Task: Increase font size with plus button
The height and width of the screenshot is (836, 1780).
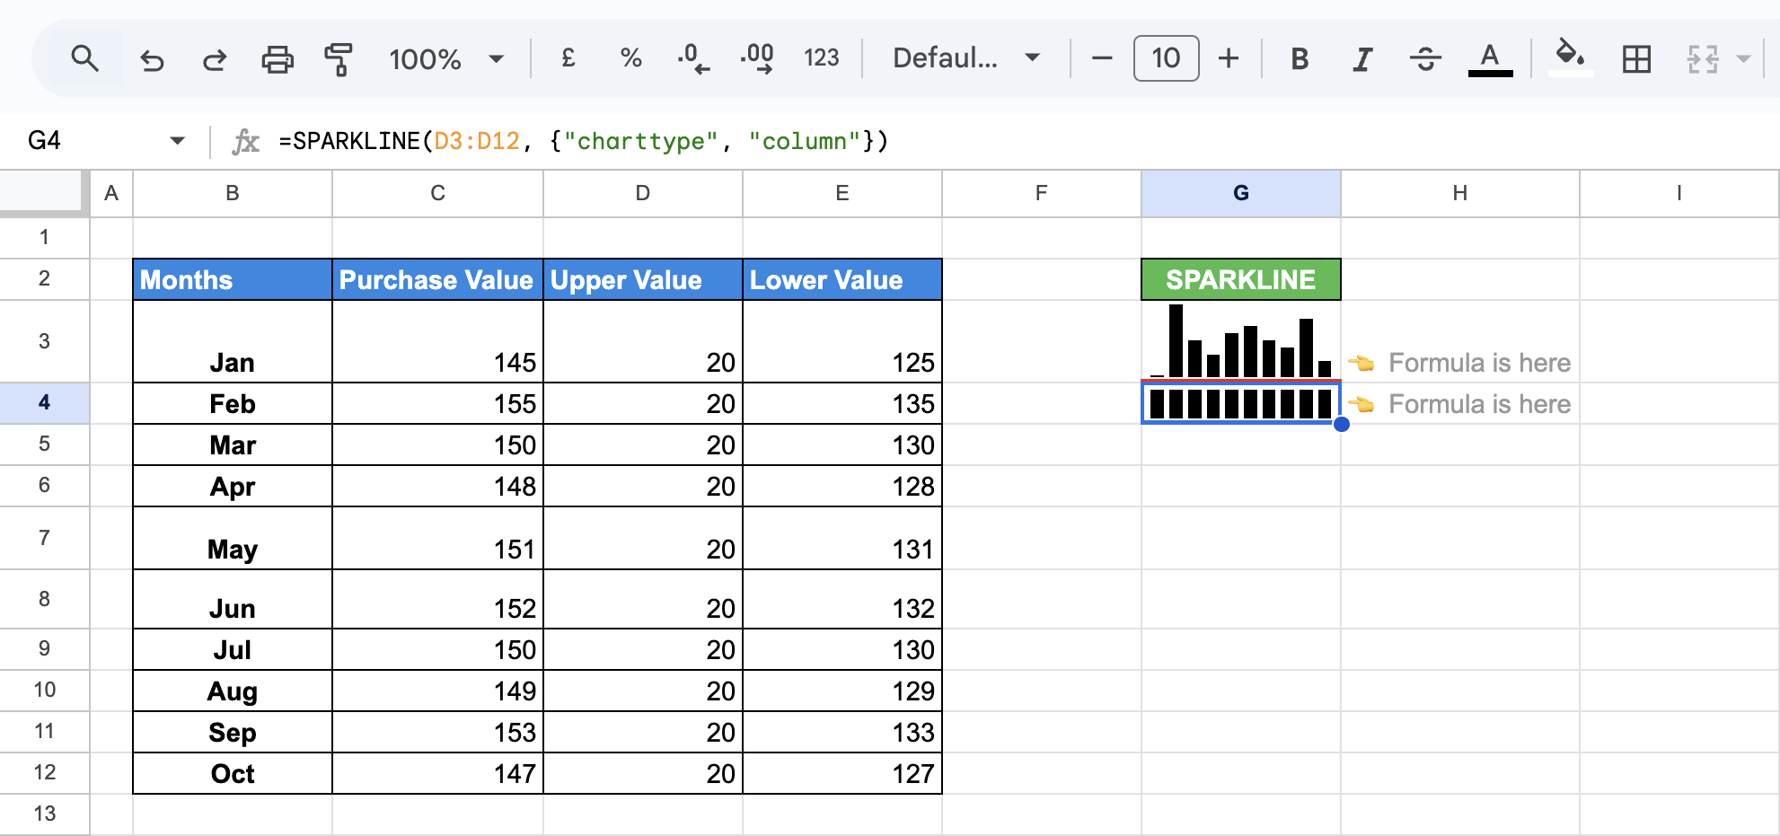Action: pyautogui.click(x=1229, y=59)
